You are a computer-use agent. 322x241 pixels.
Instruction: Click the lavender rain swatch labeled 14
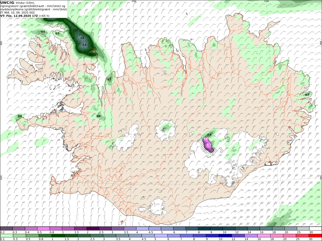251,236
